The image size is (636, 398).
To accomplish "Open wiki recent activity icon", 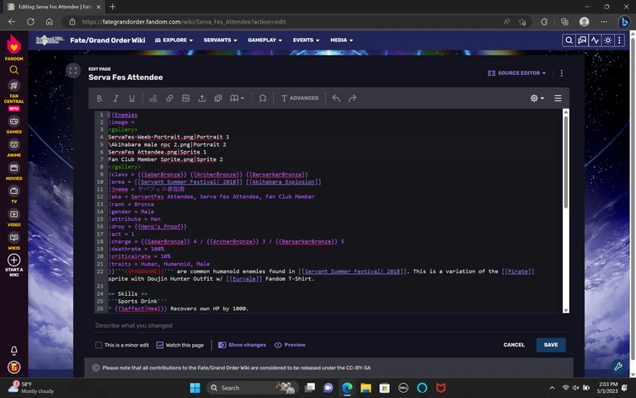I will point(595,40).
